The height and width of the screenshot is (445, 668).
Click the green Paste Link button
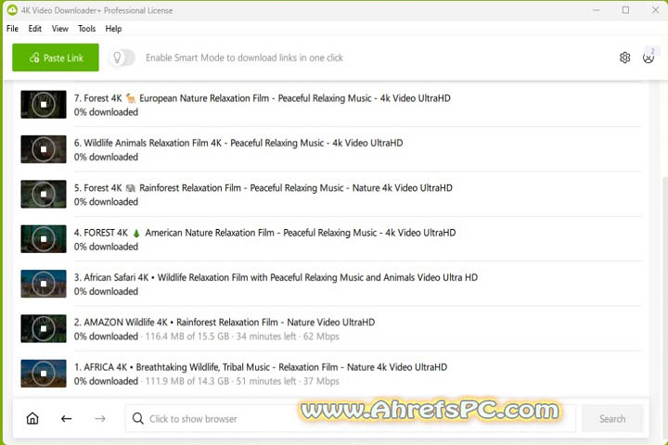click(56, 57)
